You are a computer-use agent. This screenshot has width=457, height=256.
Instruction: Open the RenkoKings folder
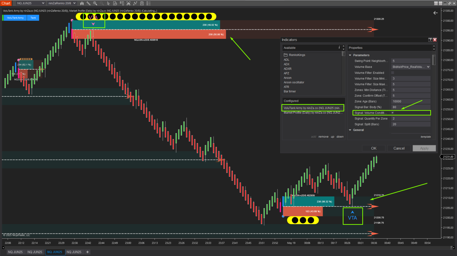click(294, 55)
